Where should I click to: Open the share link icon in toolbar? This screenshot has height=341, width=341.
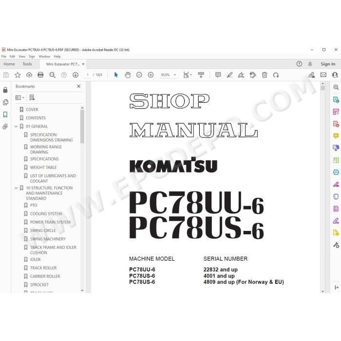[312, 75]
